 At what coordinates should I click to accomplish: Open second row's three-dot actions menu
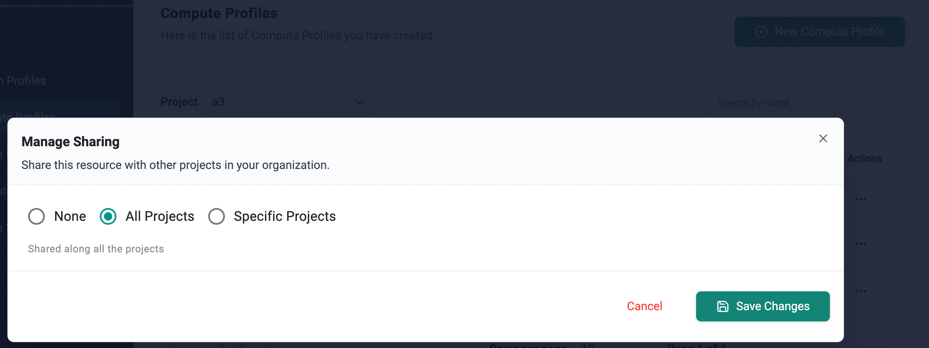pyautogui.click(x=860, y=243)
